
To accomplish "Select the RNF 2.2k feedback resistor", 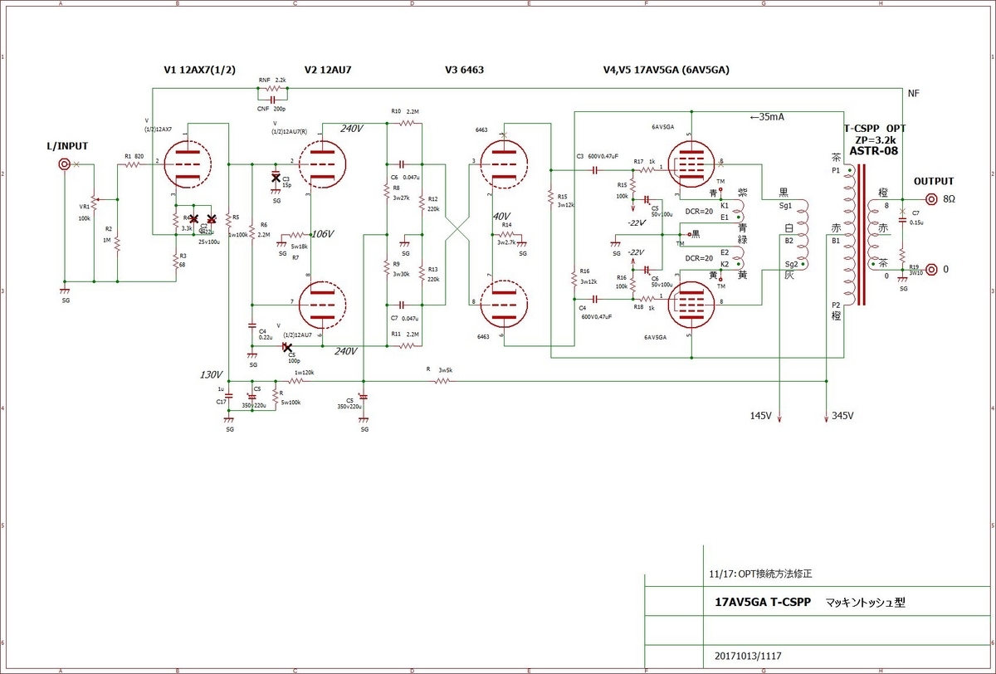I will coord(272,90).
